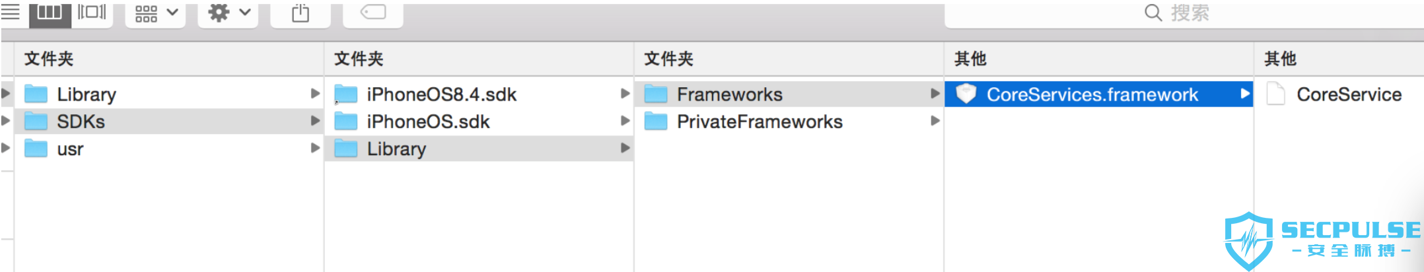Select the PrivateFrameworks folder

point(789,121)
